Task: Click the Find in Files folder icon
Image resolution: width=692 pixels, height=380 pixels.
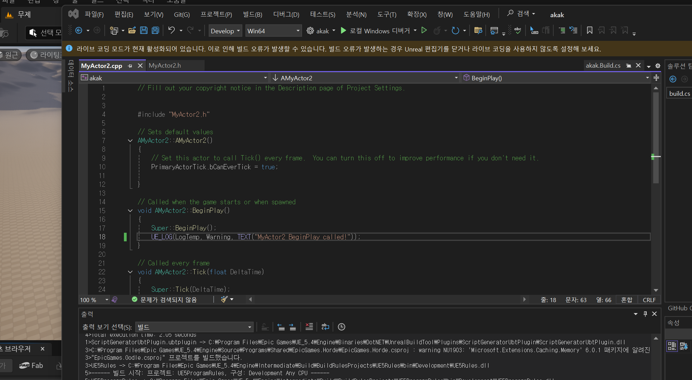Action: click(478, 31)
